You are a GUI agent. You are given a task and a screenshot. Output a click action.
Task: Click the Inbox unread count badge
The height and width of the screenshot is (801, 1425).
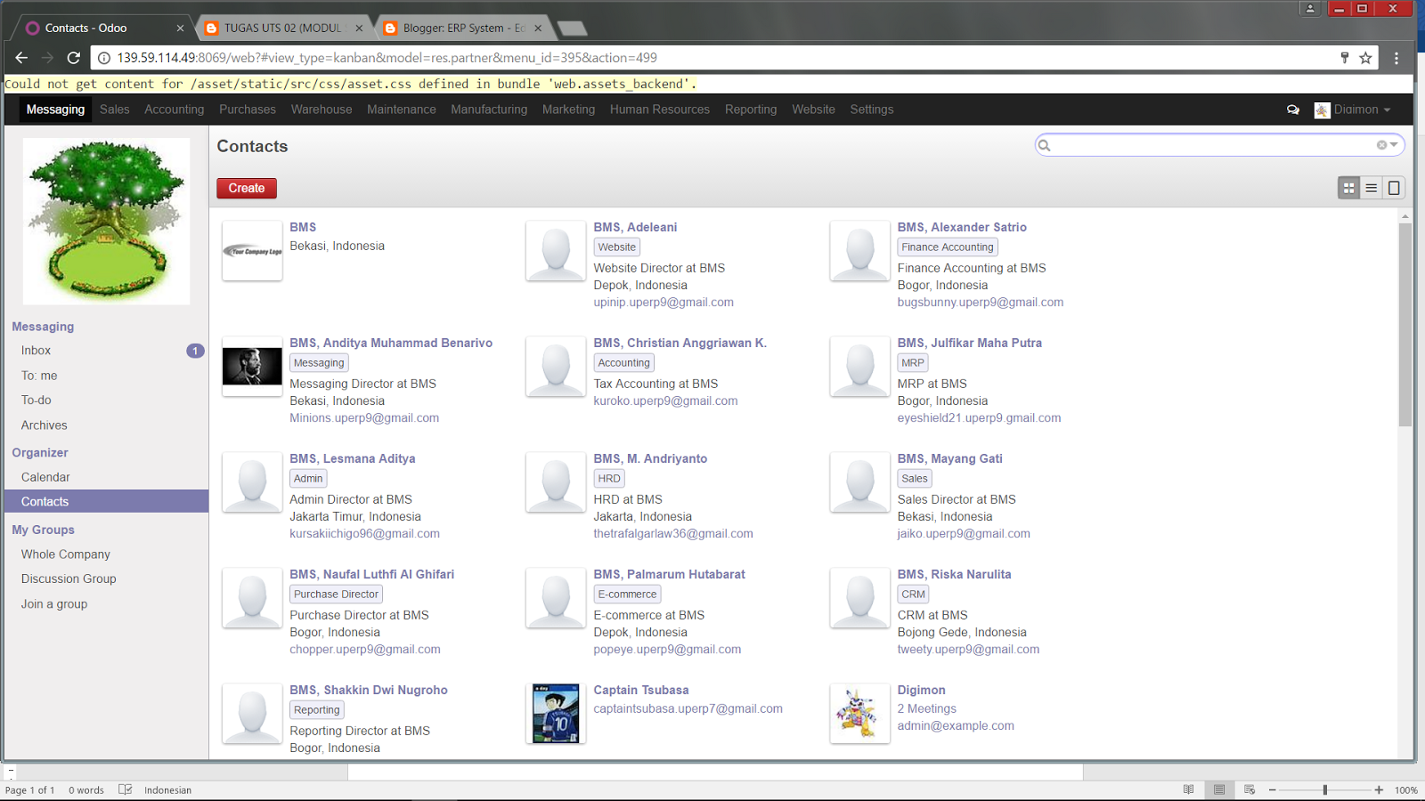(x=195, y=351)
